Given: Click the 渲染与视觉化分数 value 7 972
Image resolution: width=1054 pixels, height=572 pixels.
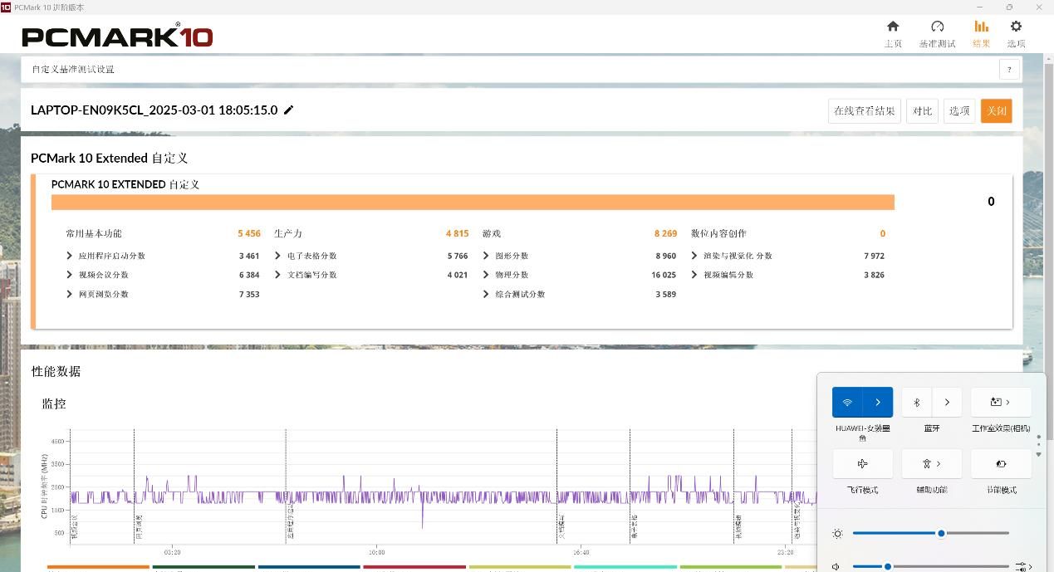Looking at the screenshot, I should (874, 256).
